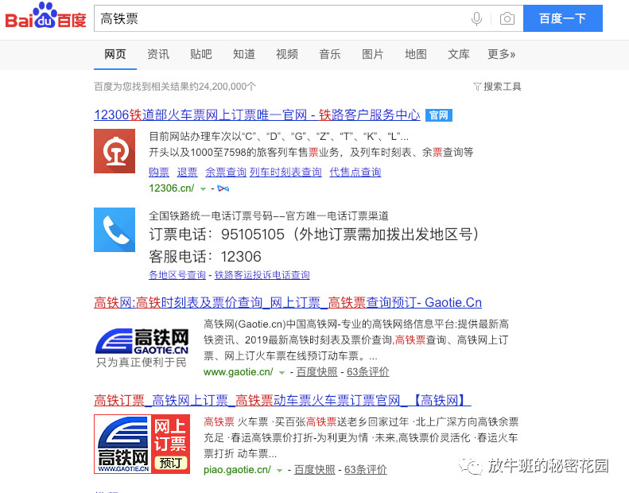Open the 高铁订票_高铁网上订票 result title

[x=282, y=400]
